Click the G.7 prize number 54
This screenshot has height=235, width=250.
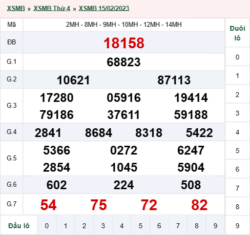tap(48, 205)
